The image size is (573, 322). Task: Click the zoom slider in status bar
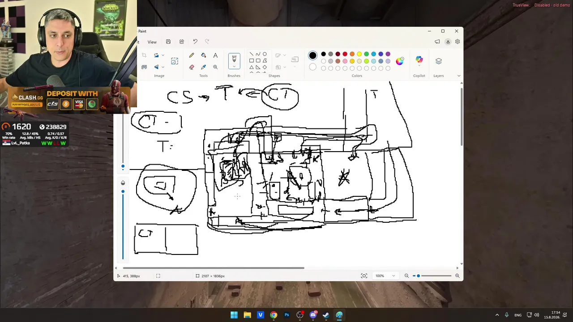[x=432, y=276]
